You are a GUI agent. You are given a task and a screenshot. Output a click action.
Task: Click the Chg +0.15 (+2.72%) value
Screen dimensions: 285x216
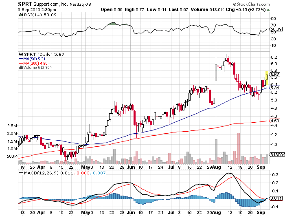[246, 9]
